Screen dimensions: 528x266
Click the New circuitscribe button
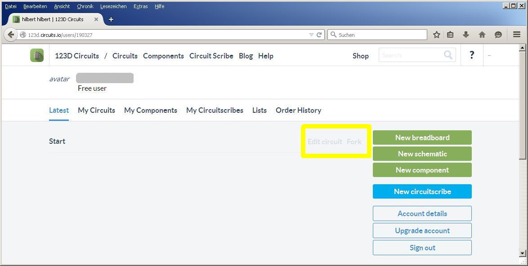point(422,191)
